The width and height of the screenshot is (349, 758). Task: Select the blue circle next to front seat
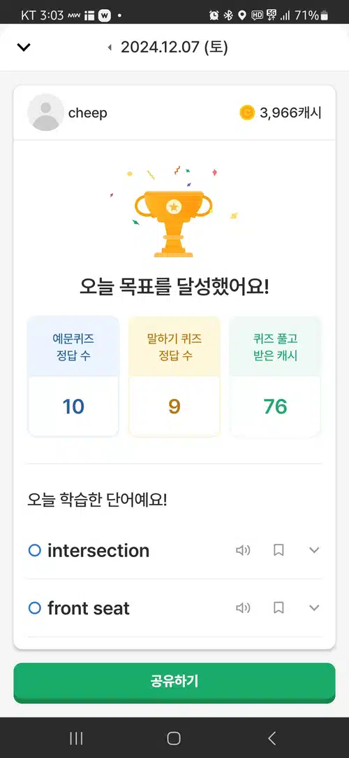point(35,608)
